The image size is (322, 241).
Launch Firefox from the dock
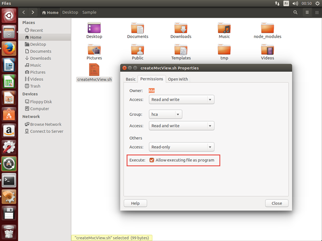9,49
